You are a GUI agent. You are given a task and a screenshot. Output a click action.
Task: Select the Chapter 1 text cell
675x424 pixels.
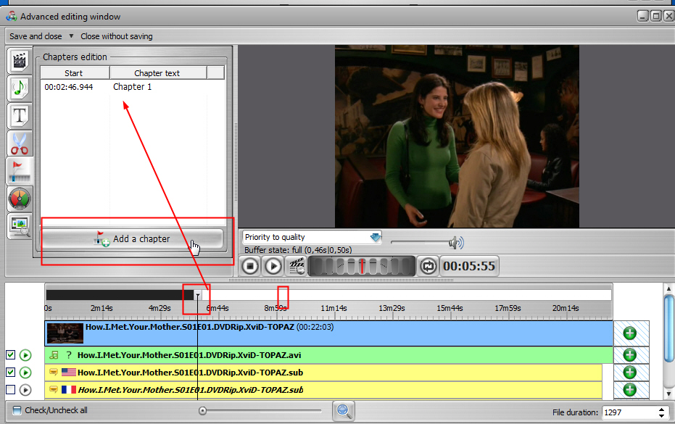(132, 87)
